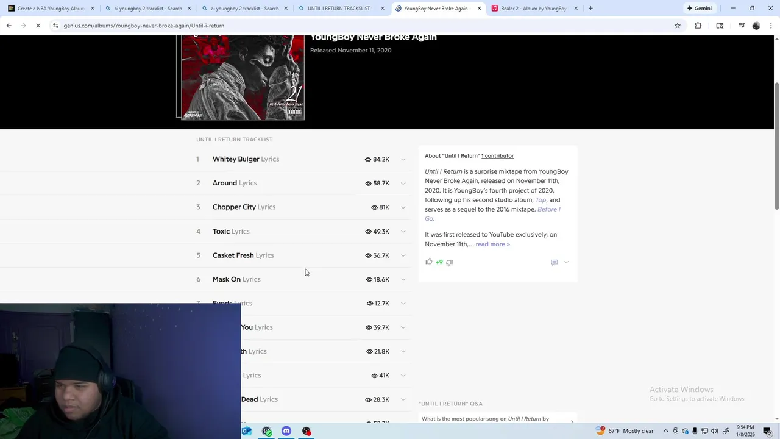Image resolution: width=780 pixels, height=439 pixels.
Task: Downvote the Until I Return description
Action: pyautogui.click(x=449, y=262)
